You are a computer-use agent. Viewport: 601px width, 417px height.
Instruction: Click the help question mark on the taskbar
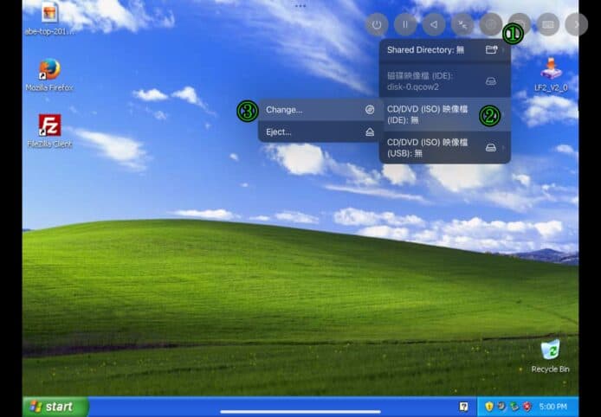(x=464, y=407)
